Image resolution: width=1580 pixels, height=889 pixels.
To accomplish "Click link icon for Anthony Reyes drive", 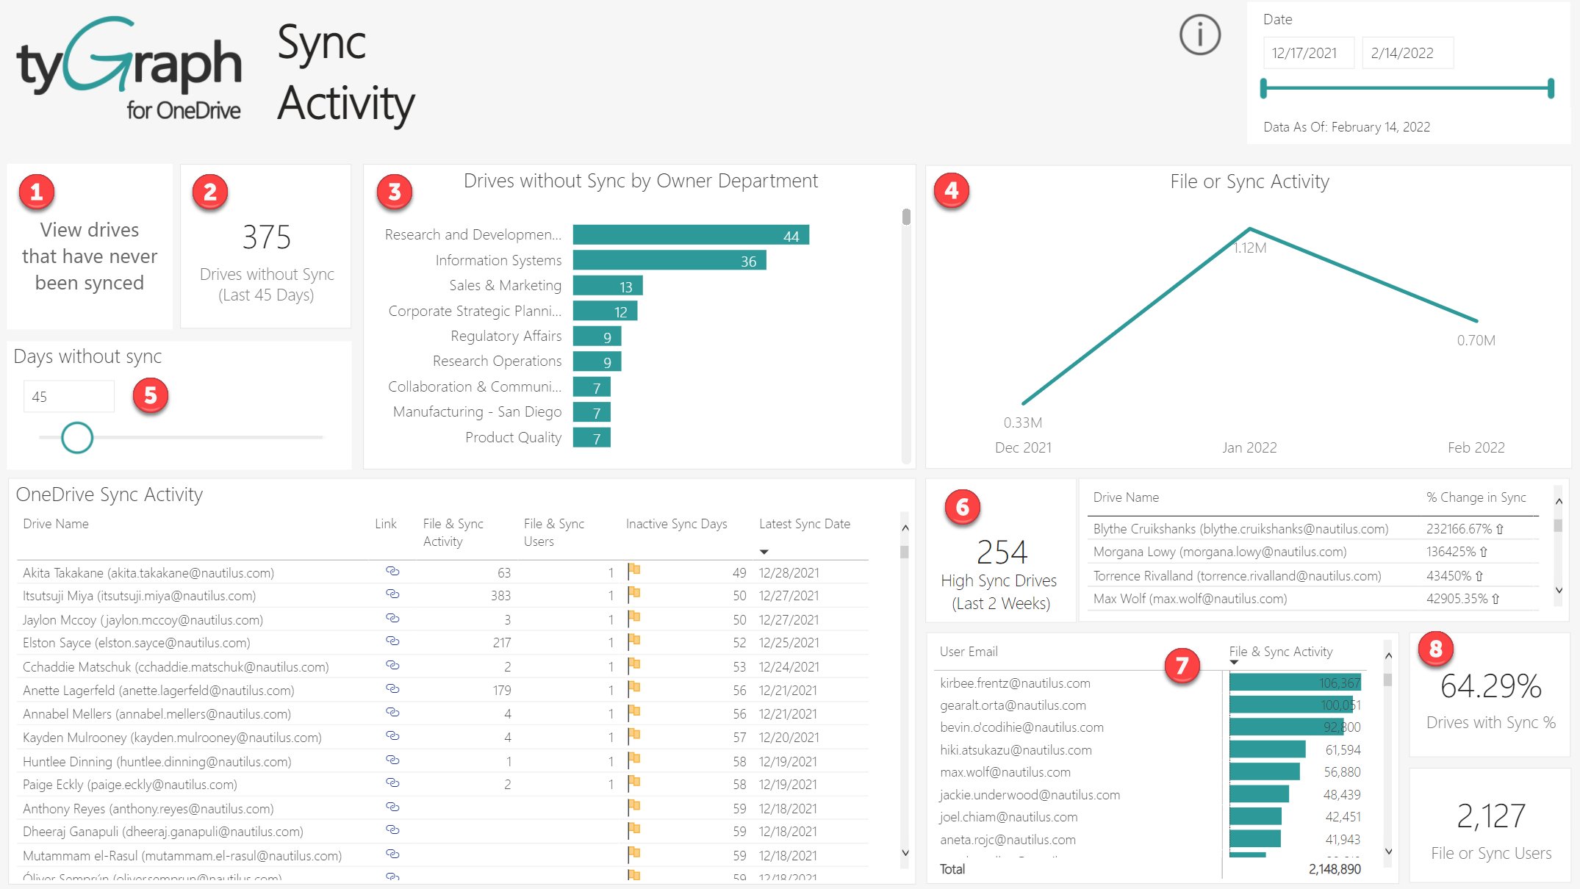I will 392,807.
